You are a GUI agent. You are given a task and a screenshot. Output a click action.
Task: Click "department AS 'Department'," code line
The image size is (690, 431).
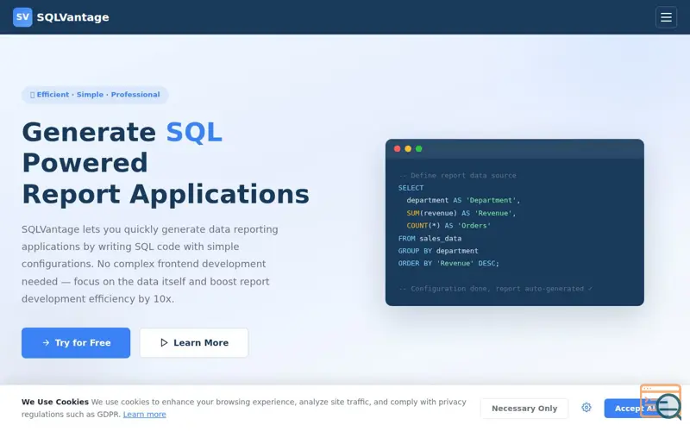463,200
